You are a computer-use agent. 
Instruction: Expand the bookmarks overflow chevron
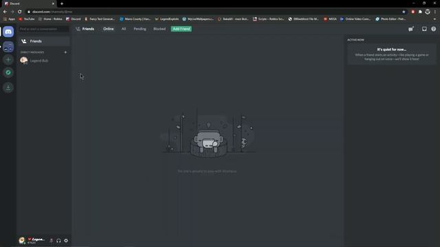[x=434, y=19]
